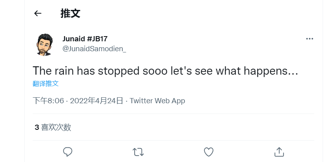This screenshot has width=329, height=162.
Task: View the 3 喜欢次数 likes list
Action: tap(53, 127)
